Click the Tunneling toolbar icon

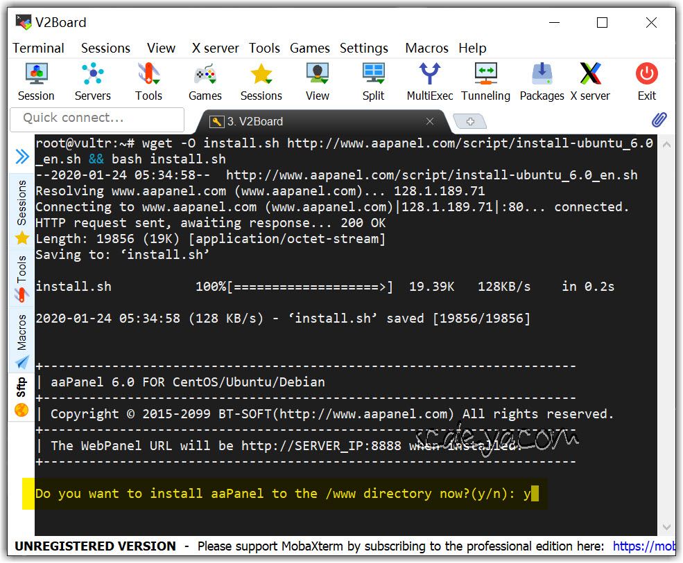coord(485,81)
